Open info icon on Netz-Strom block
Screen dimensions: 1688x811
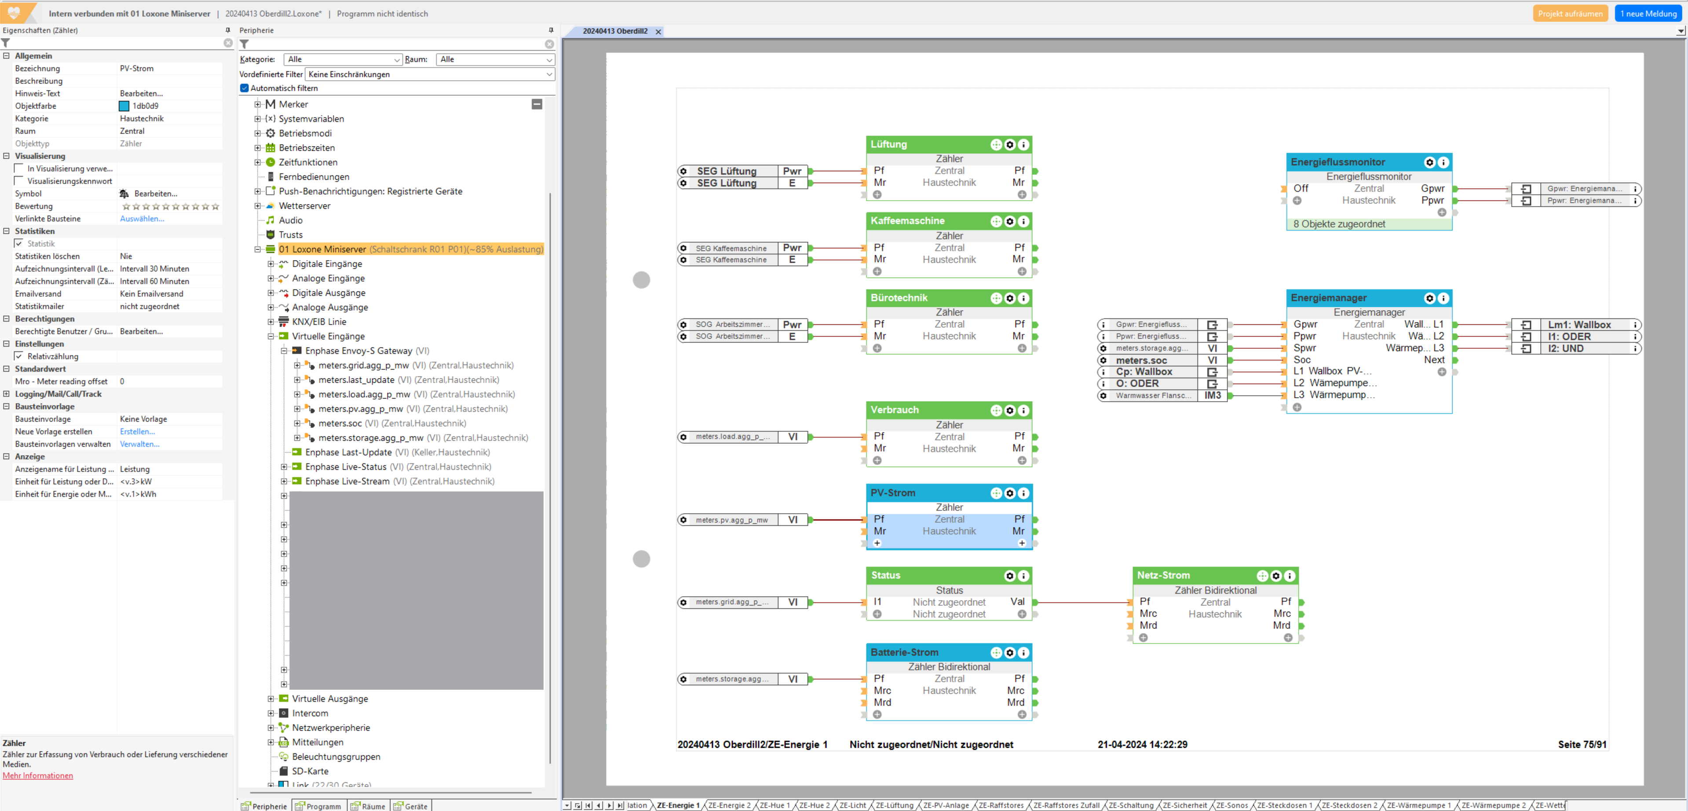(x=1290, y=576)
